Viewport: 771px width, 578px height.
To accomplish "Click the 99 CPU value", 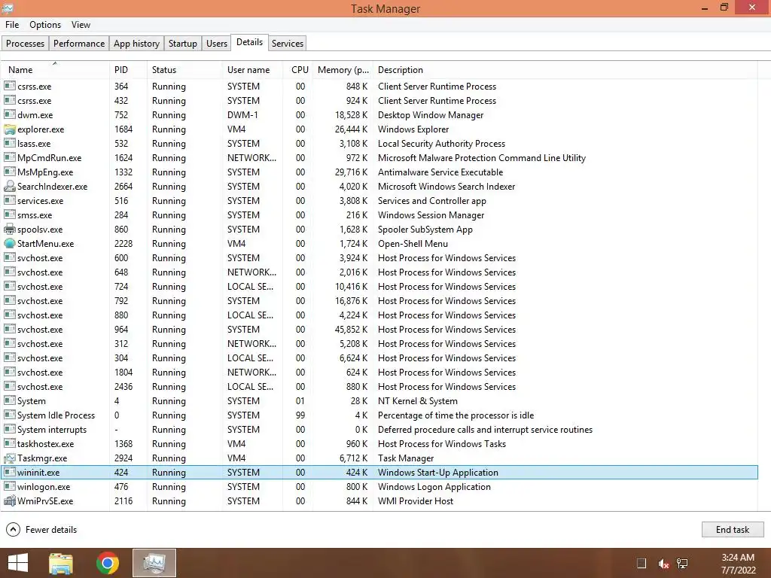I will tap(300, 415).
